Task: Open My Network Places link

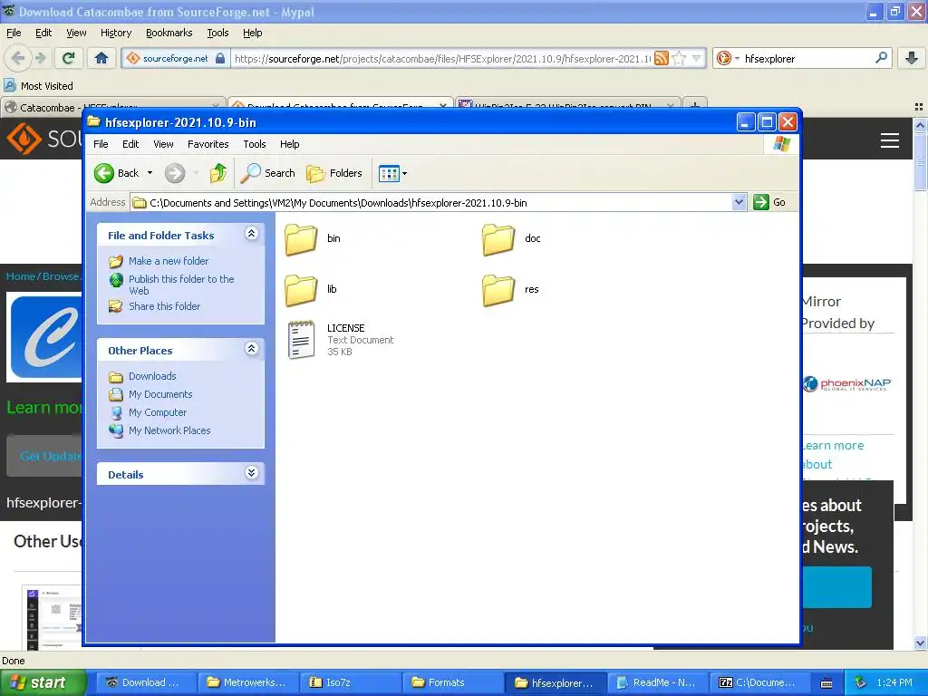Action: point(169,430)
